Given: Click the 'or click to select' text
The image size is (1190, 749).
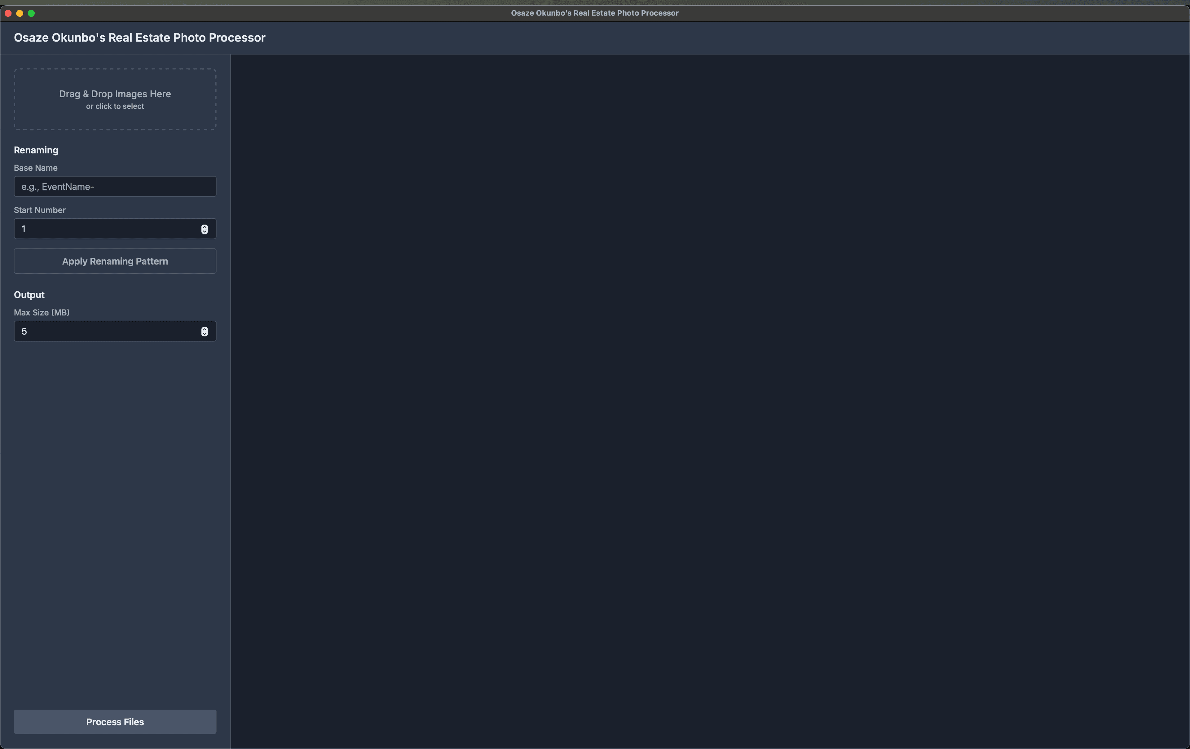Looking at the screenshot, I should (x=115, y=106).
